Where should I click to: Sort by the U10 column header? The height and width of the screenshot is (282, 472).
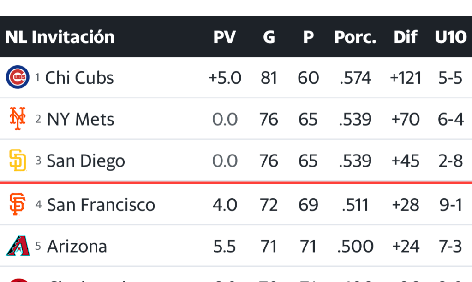450,37
